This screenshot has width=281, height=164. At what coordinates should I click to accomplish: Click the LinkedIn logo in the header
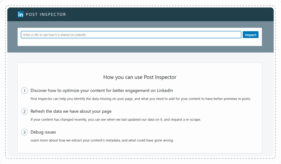(x=20, y=14)
